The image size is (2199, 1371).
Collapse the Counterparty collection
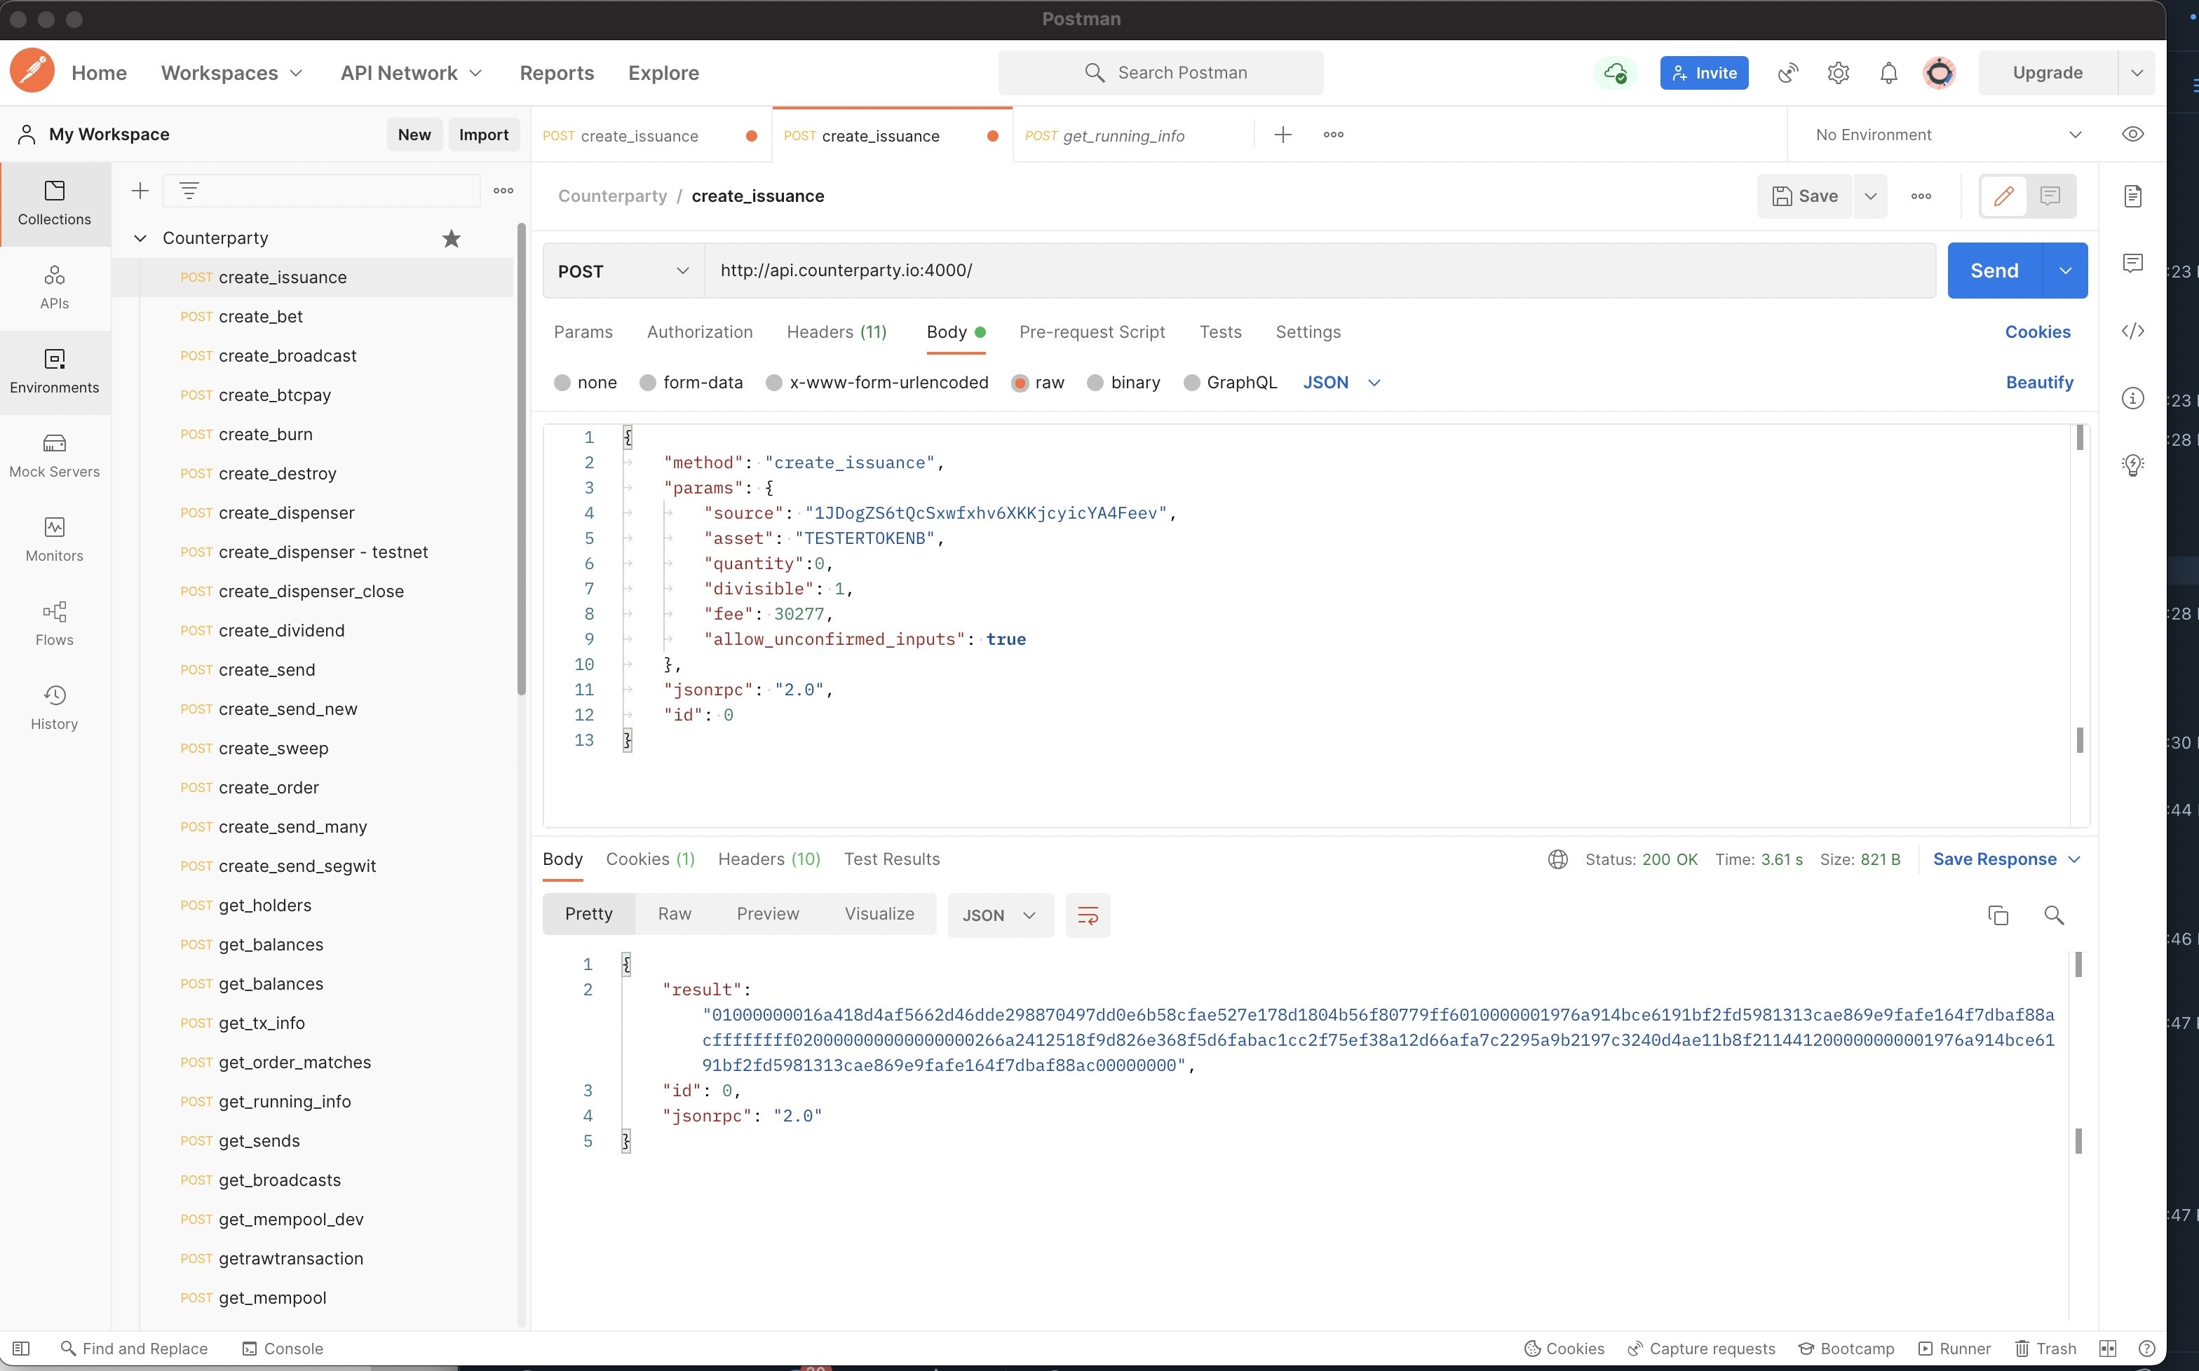[x=140, y=238]
